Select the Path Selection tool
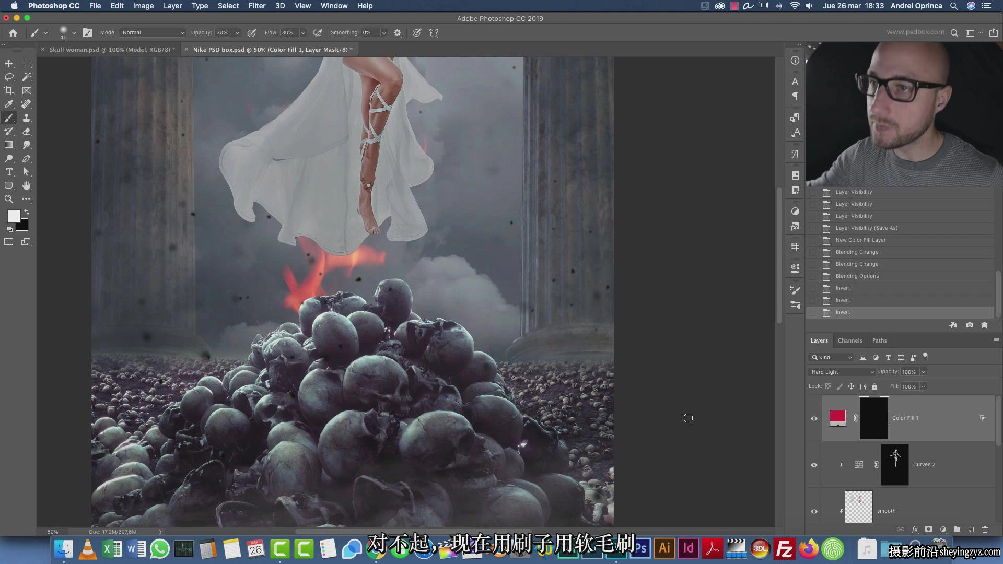The width and height of the screenshot is (1003, 564). (x=26, y=172)
